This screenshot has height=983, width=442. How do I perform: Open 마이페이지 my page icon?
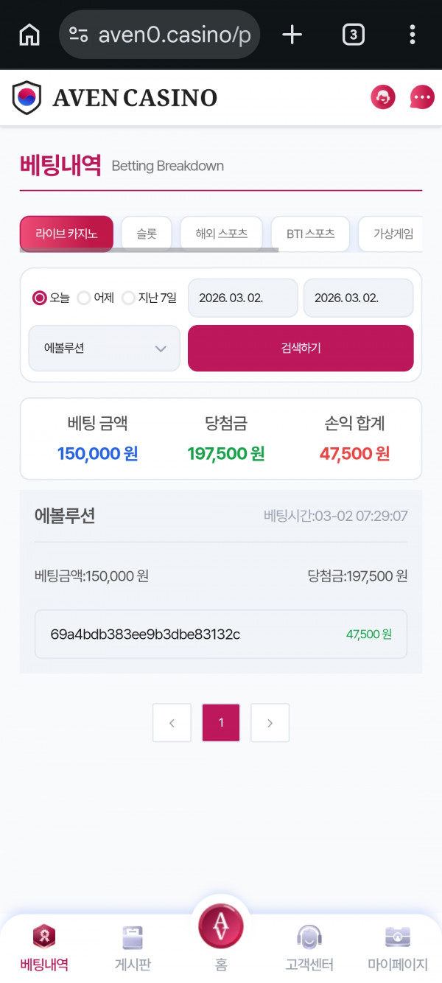(397, 947)
